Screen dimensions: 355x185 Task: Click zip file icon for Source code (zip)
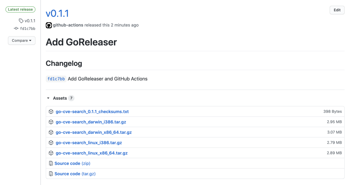point(51,163)
